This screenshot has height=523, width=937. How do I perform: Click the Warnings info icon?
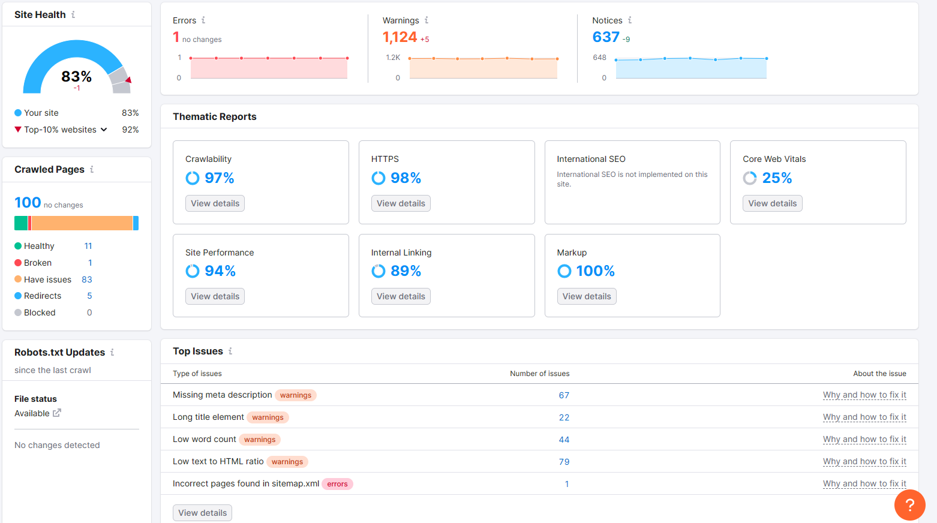click(427, 20)
